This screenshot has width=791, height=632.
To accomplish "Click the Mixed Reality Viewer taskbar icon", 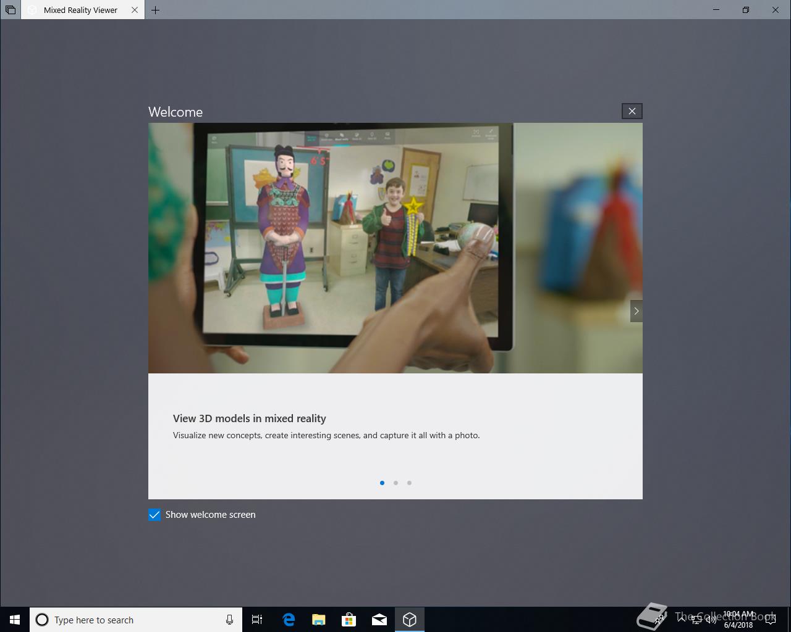I will click(x=409, y=620).
